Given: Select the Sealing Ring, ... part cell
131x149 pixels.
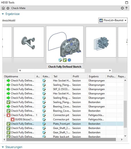Looking at the screenshot, I should [62, 98].
